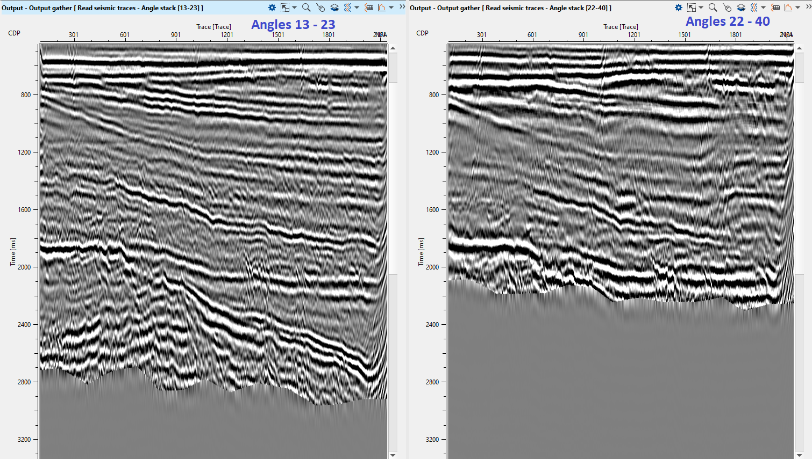Open trace header table icon in right panel

tap(775, 8)
